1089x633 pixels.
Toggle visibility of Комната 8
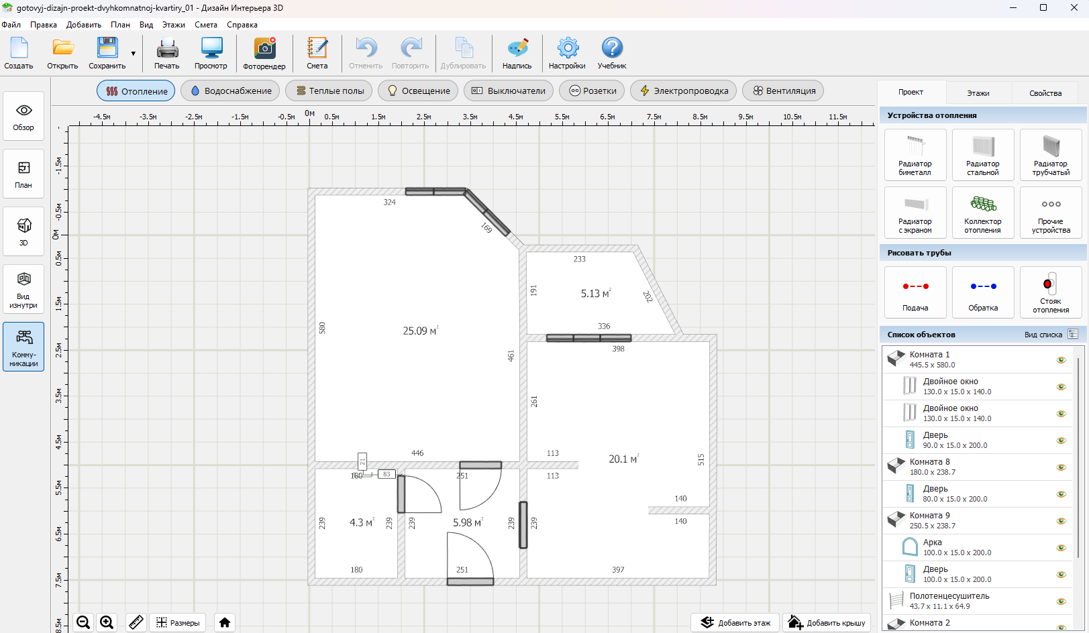click(1061, 467)
